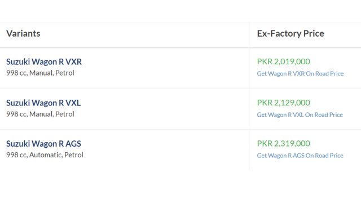The height and width of the screenshot is (203, 361).
Task: Get Wagon R VXL On Road Price
Action: click(300, 114)
